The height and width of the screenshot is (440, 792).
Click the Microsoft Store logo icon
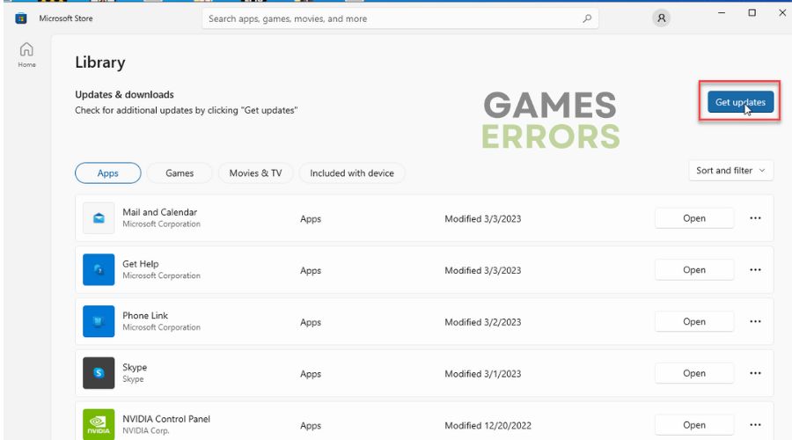[x=21, y=18]
